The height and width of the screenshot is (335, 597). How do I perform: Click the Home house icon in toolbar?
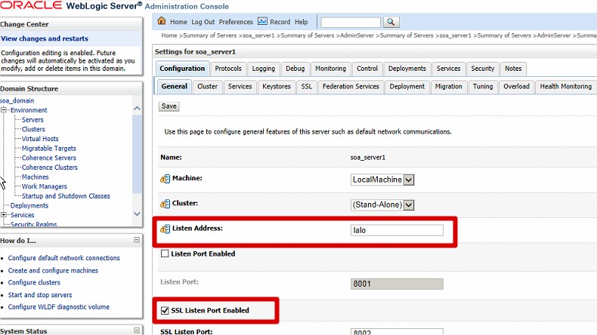pyautogui.click(x=162, y=22)
